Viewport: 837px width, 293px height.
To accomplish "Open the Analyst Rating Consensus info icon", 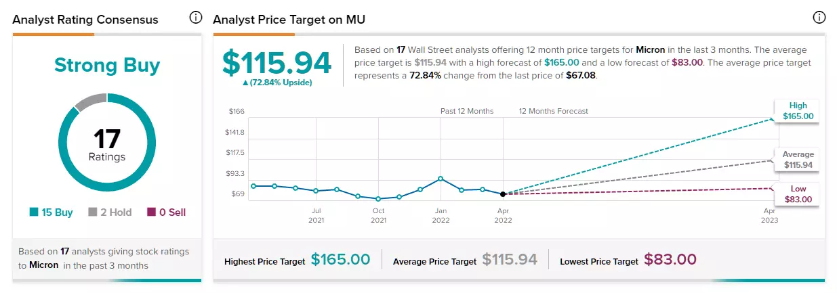I will pos(196,18).
